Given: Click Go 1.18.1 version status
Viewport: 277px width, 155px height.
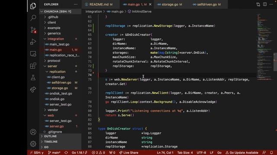Looking at the screenshot, I should (80, 152).
